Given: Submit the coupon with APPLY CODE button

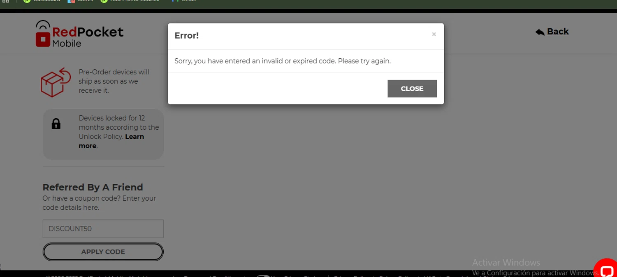Looking at the screenshot, I should (103, 252).
